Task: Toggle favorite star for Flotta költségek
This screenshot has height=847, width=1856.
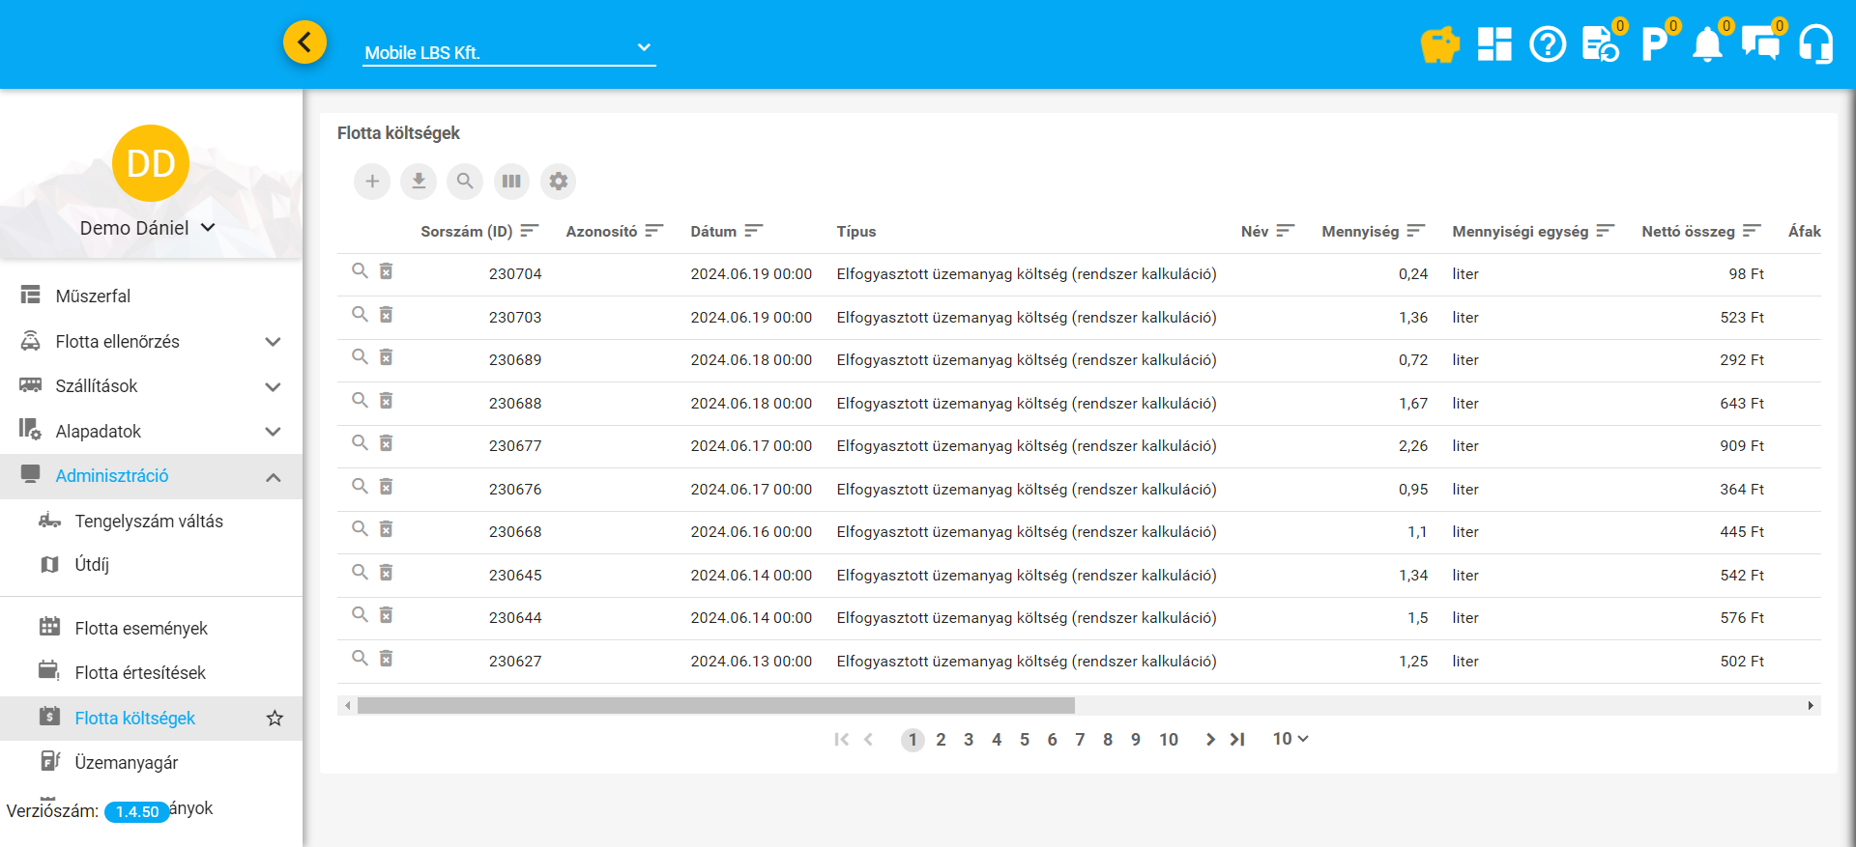Action: [275, 719]
